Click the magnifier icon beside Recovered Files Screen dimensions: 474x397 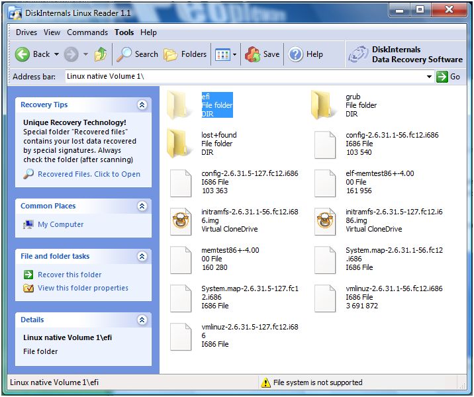point(28,174)
